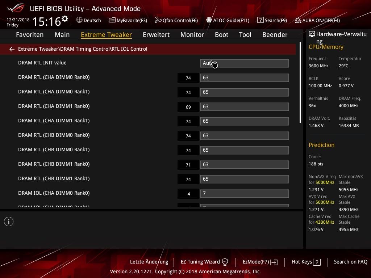Screen dimensions: 371x278
Task: Select DRAM IOL (CHA DIMM0 Rank0) label
Action: [54, 193]
